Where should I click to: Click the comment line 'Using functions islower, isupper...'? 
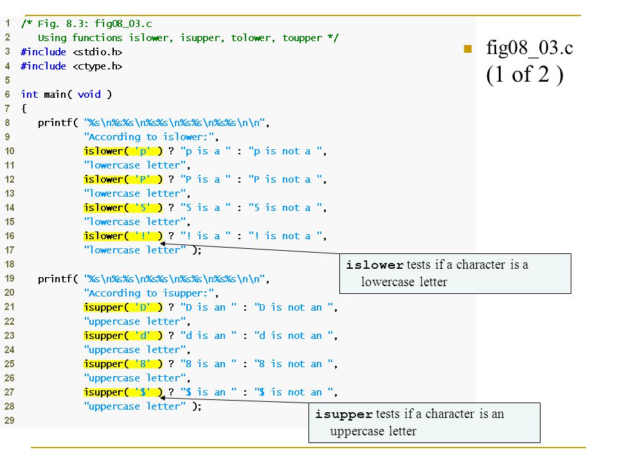coord(188,38)
